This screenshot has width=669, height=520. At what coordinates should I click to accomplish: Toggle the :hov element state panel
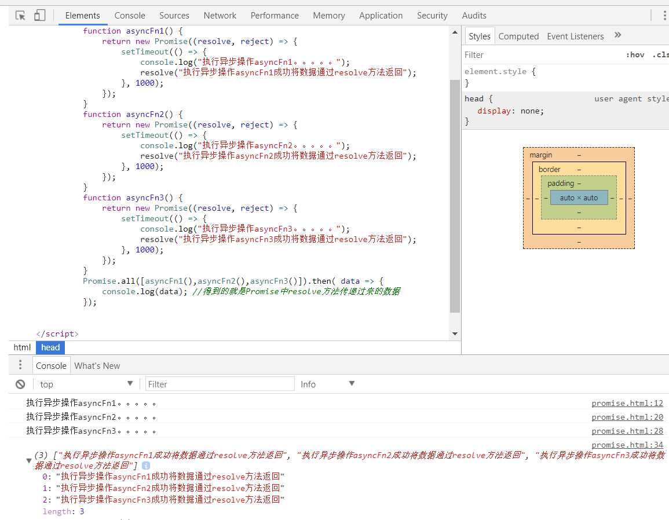click(x=635, y=54)
